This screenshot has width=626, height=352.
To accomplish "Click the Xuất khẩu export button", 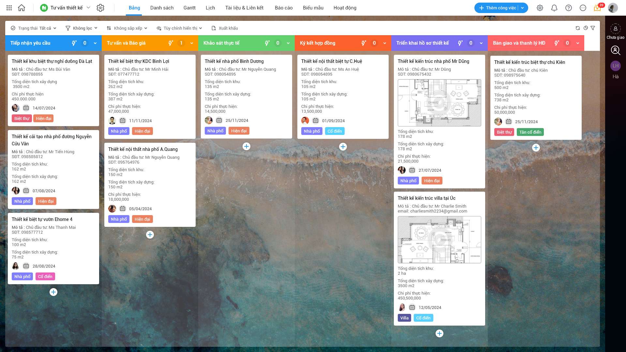I will tap(225, 28).
